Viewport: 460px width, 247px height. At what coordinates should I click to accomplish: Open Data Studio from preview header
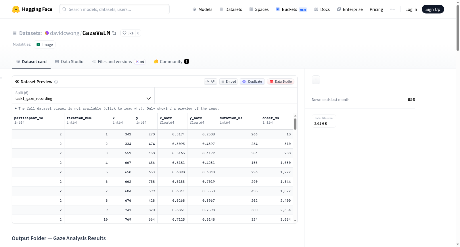pos(281,81)
